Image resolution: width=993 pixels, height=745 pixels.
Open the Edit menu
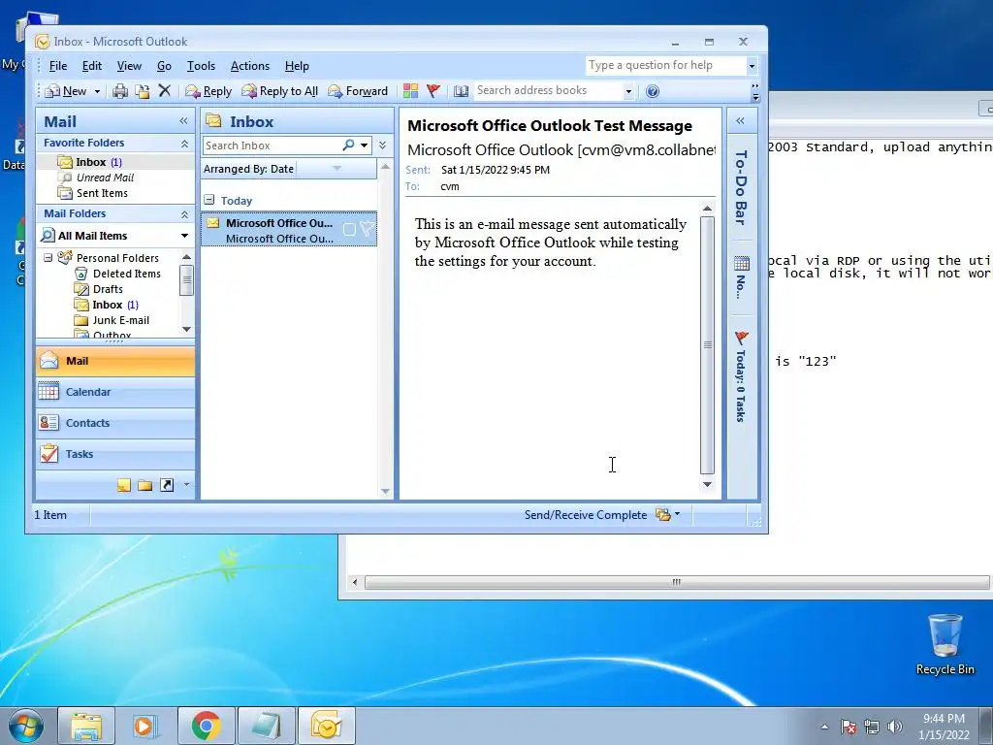tap(92, 66)
